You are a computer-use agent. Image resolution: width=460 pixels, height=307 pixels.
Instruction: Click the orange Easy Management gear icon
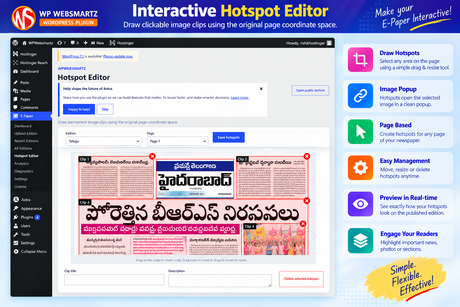[x=361, y=168]
